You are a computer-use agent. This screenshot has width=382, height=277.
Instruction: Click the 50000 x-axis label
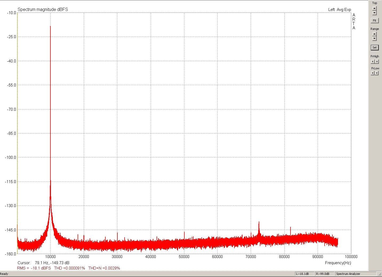(184, 257)
